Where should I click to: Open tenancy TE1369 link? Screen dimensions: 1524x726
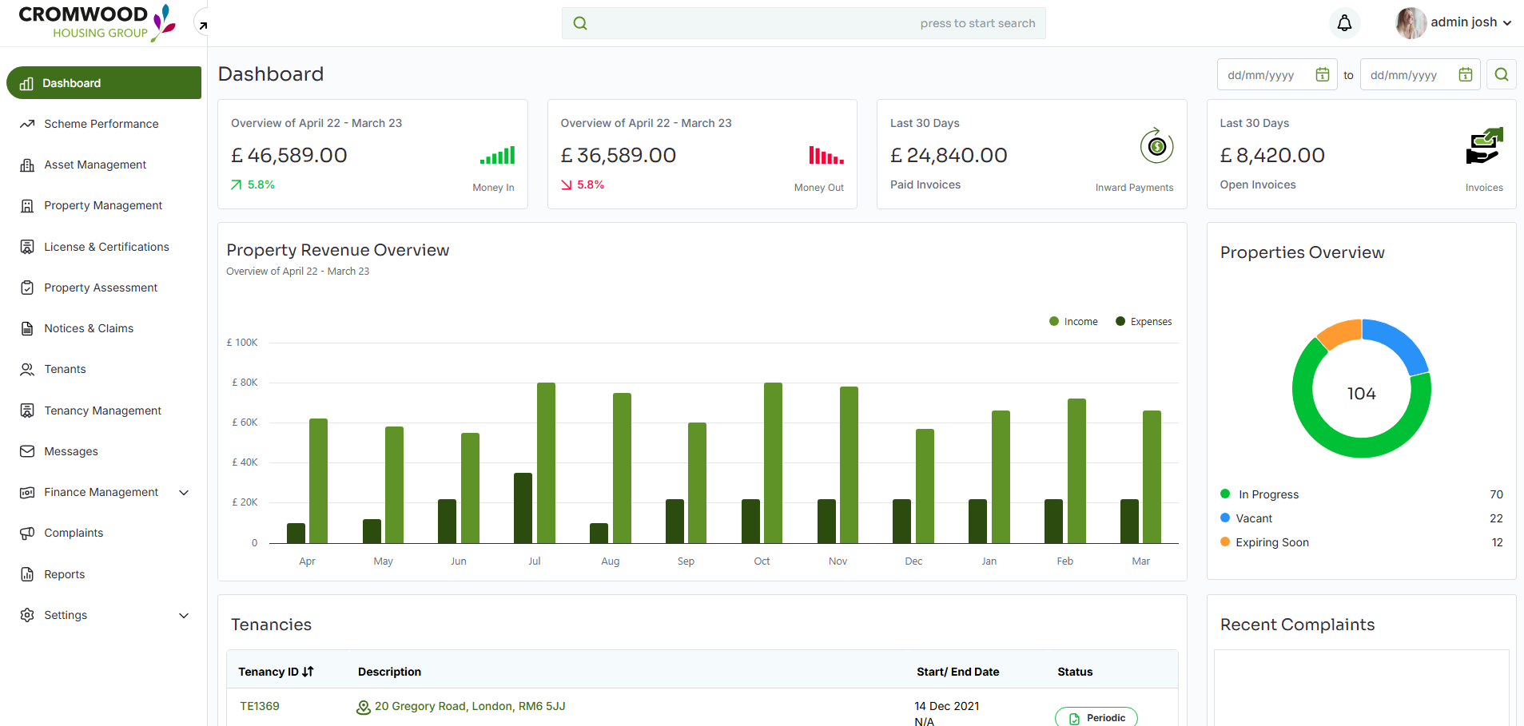(x=260, y=706)
